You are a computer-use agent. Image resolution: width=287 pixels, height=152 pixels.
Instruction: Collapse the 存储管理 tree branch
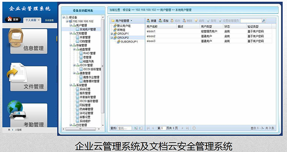click(x=70, y=45)
